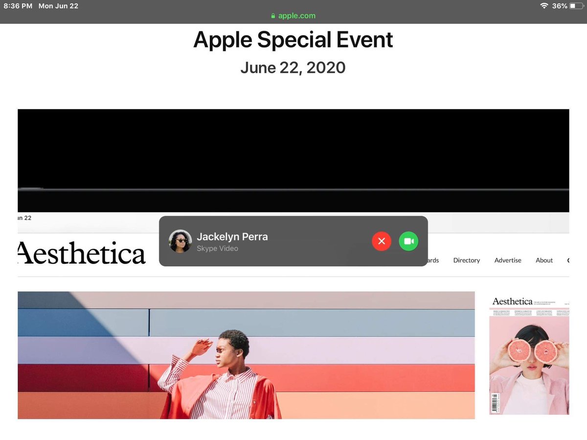Viewport: 587px width, 440px height.
Task: Tap the Skype Video label
Action: coord(217,248)
